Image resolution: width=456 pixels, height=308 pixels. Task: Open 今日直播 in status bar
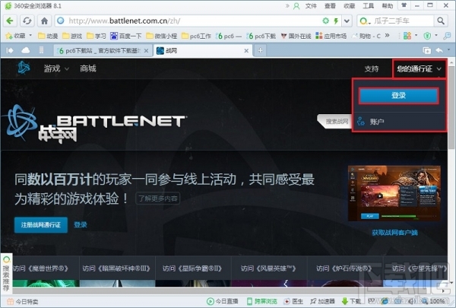223,301
